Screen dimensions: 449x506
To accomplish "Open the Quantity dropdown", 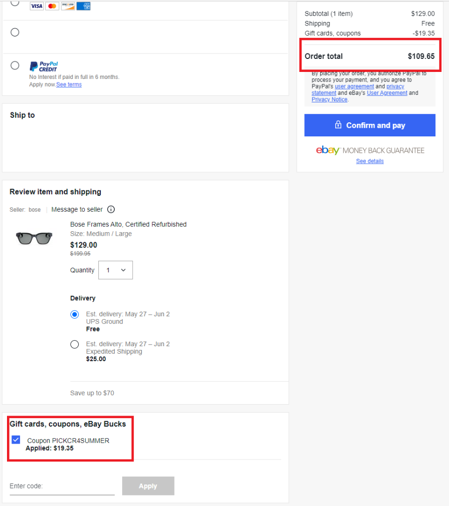I will pyautogui.click(x=115, y=270).
